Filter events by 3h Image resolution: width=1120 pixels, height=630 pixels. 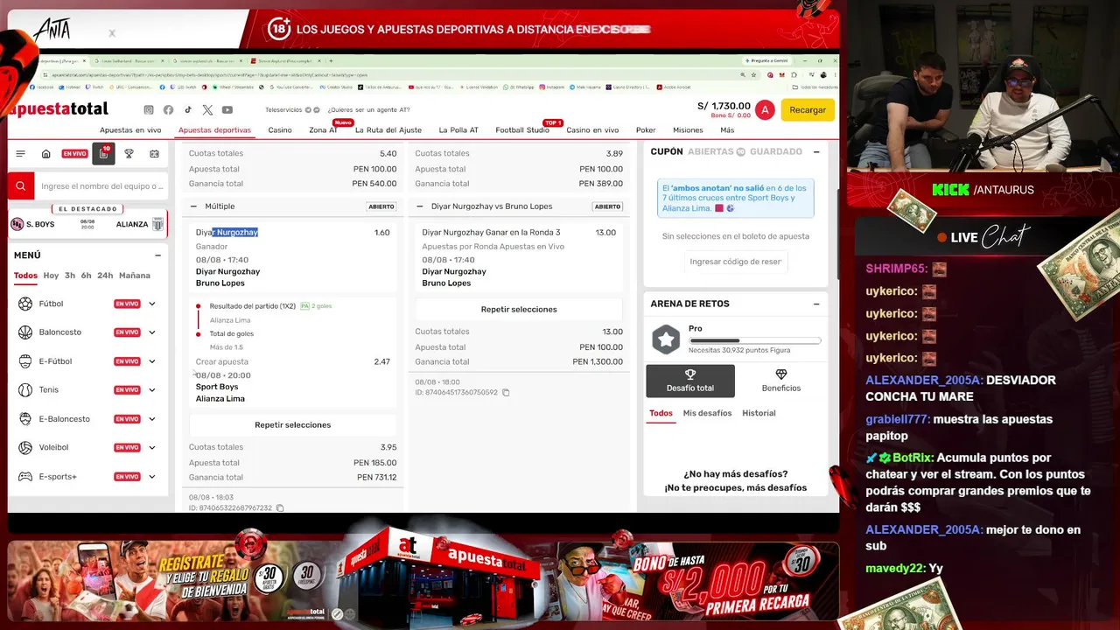(x=70, y=276)
